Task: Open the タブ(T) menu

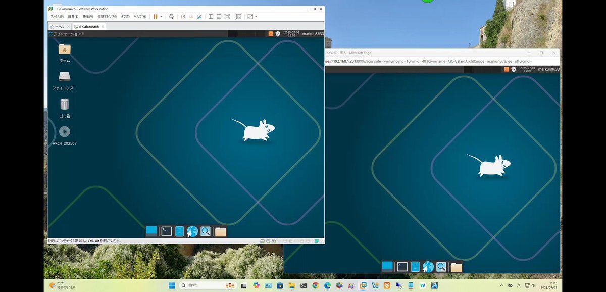Action: [x=125, y=16]
